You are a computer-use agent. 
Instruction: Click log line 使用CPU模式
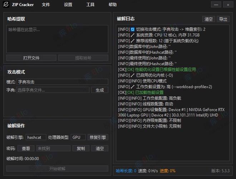(142, 81)
